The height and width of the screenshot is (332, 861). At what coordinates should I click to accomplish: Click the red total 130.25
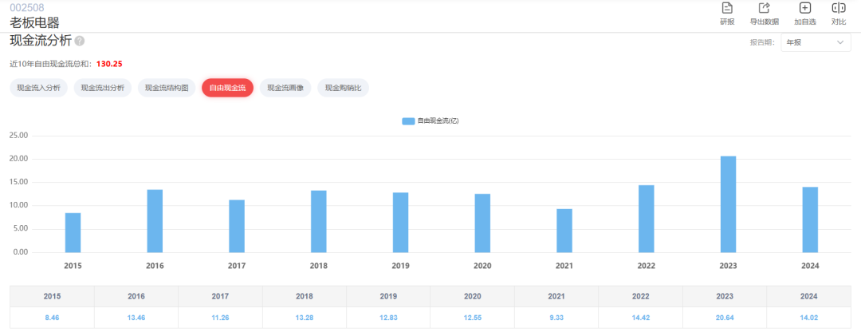click(109, 64)
